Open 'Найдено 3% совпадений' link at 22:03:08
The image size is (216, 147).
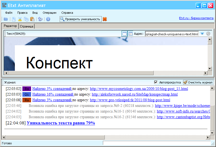click(x=52, y=100)
